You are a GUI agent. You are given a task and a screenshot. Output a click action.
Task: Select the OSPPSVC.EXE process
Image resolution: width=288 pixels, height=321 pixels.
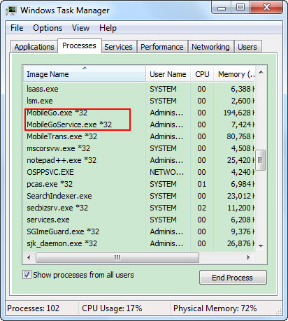pyautogui.click(x=139, y=172)
